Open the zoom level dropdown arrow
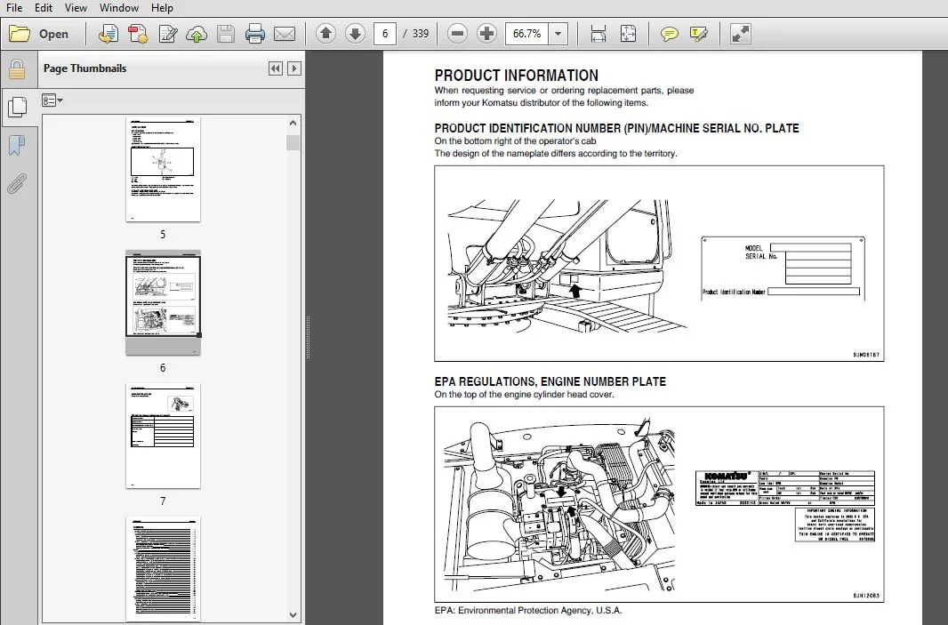Screen dimensions: 948x625 coord(558,34)
